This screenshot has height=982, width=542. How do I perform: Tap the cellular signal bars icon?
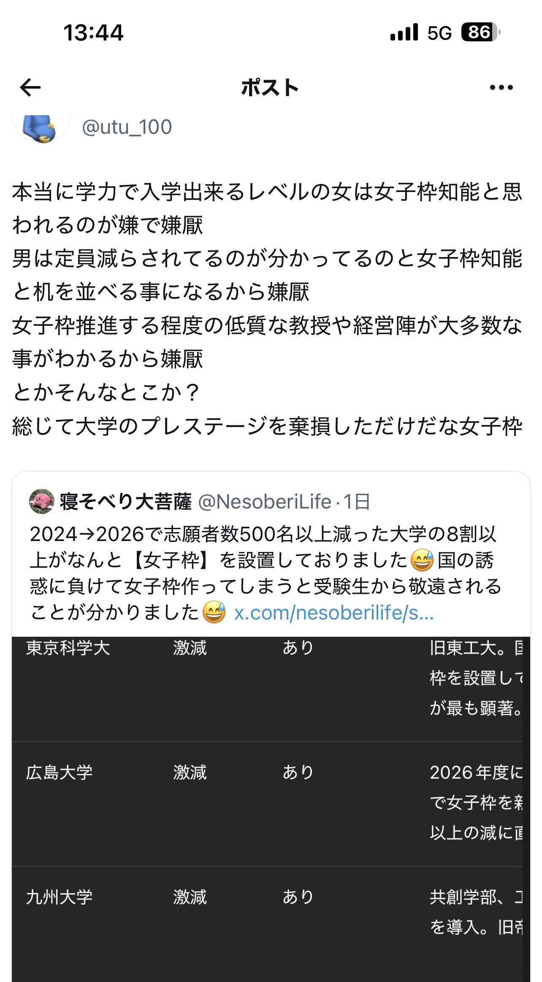(404, 32)
